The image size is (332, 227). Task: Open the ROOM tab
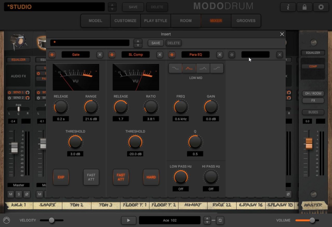[186, 21]
